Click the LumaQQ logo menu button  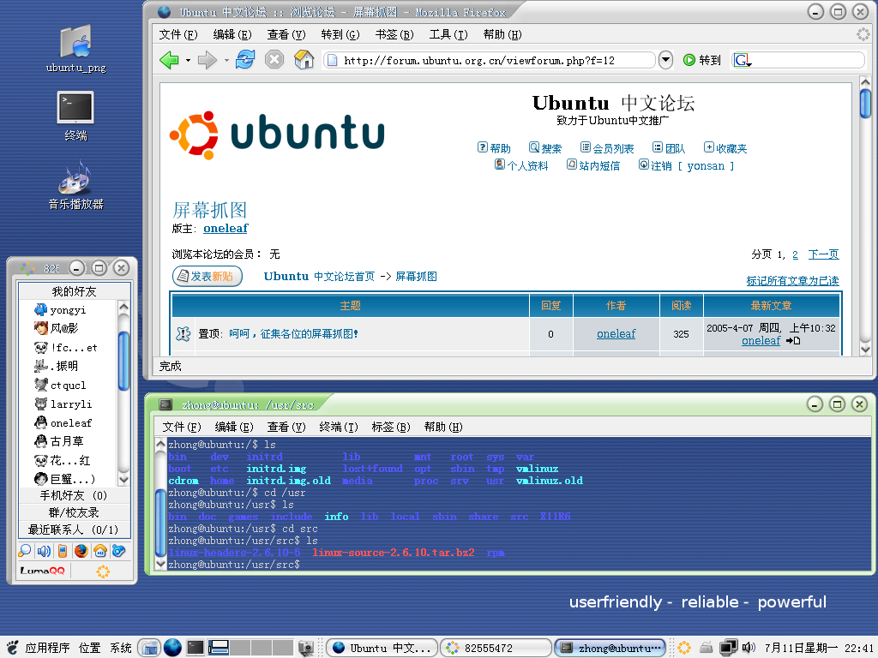click(43, 571)
